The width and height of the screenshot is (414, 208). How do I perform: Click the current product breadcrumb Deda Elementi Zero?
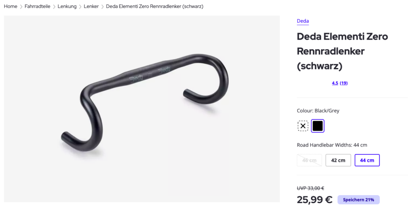(x=155, y=6)
